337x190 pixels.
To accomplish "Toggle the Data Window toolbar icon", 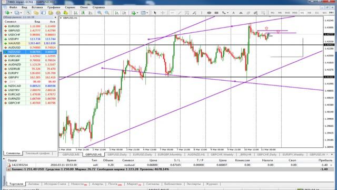I will [x=36, y=13].
